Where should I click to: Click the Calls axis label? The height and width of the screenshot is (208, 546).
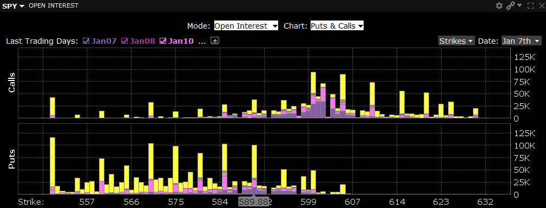pyautogui.click(x=11, y=83)
